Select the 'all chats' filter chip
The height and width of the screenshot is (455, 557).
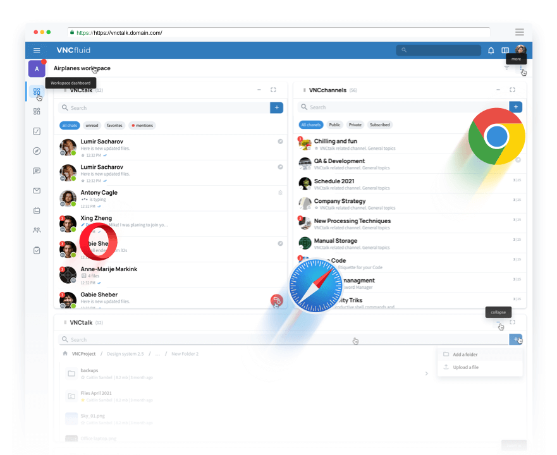point(70,125)
